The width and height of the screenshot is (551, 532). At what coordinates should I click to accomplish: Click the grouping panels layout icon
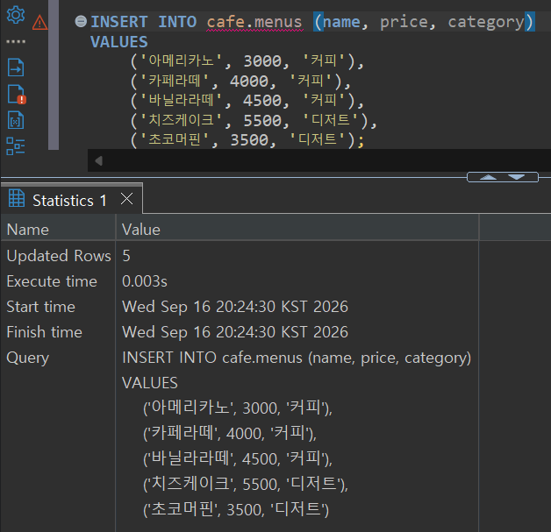pos(16,146)
